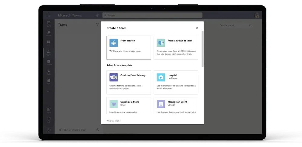Open Calls from the left rail
This screenshot has height=147, width=302.
[49, 72]
